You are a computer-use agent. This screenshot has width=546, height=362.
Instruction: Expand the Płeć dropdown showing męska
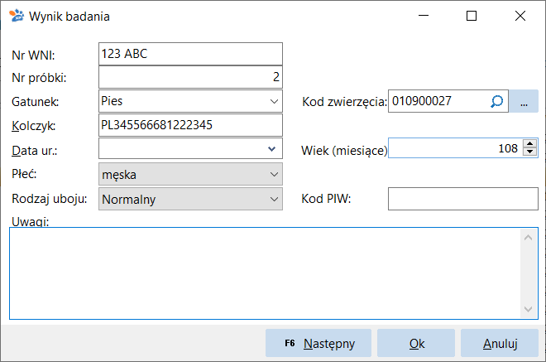(274, 174)
